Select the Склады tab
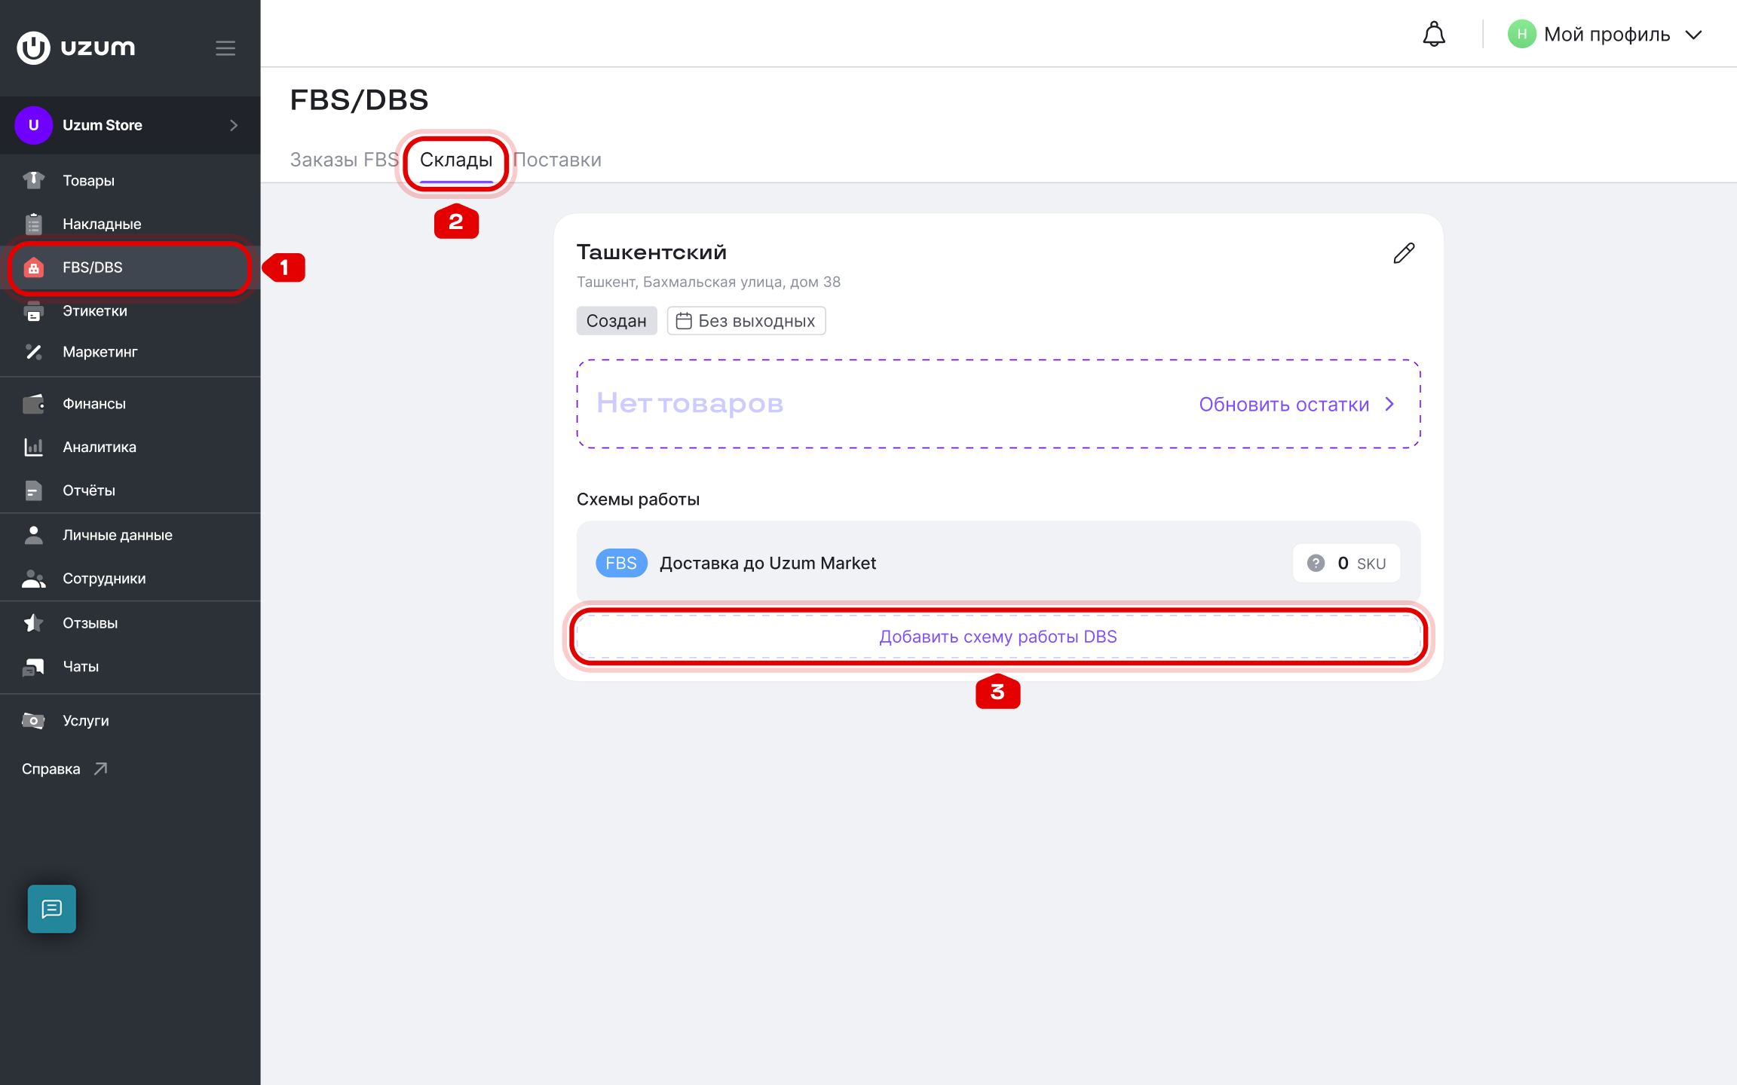Image resolution: width=1737 pixels, height=1085 pixels. click(456, 160)
